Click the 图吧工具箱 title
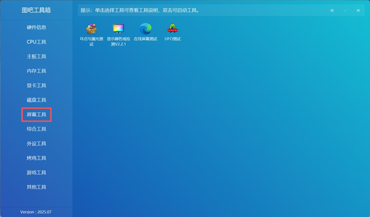Screen dimensions: 370x217 click(x=36, y=10)
